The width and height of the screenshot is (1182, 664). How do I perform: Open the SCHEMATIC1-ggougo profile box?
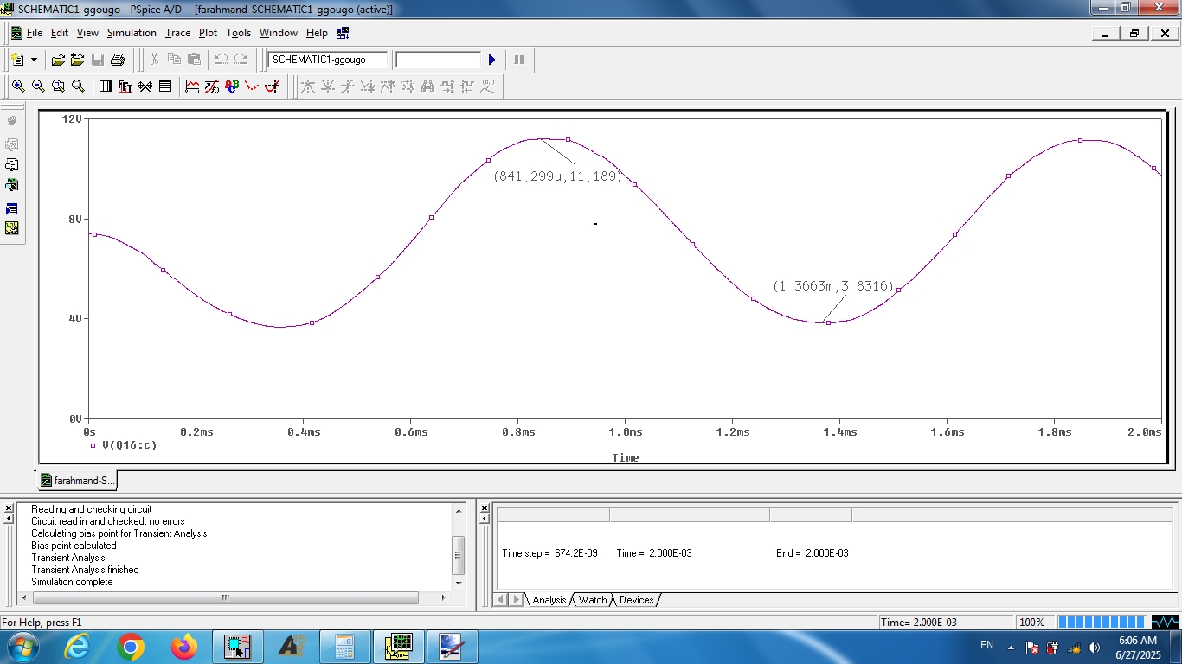tap(327, 60)
